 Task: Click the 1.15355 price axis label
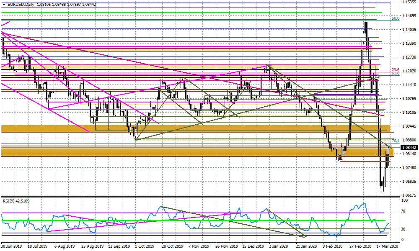point(409,2)
